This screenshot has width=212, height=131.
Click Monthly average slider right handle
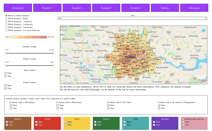(53, 53)
